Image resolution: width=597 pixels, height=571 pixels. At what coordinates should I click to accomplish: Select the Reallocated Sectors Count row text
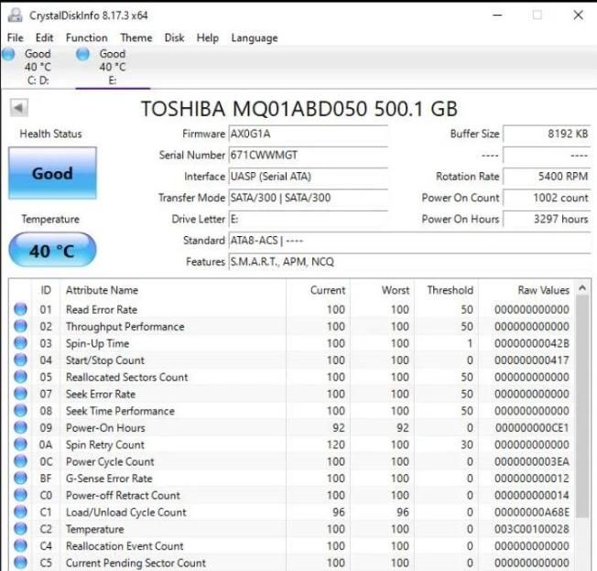tap(126, 377)
